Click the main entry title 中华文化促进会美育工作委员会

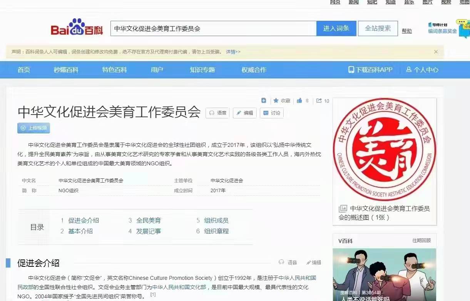(109, 112)
